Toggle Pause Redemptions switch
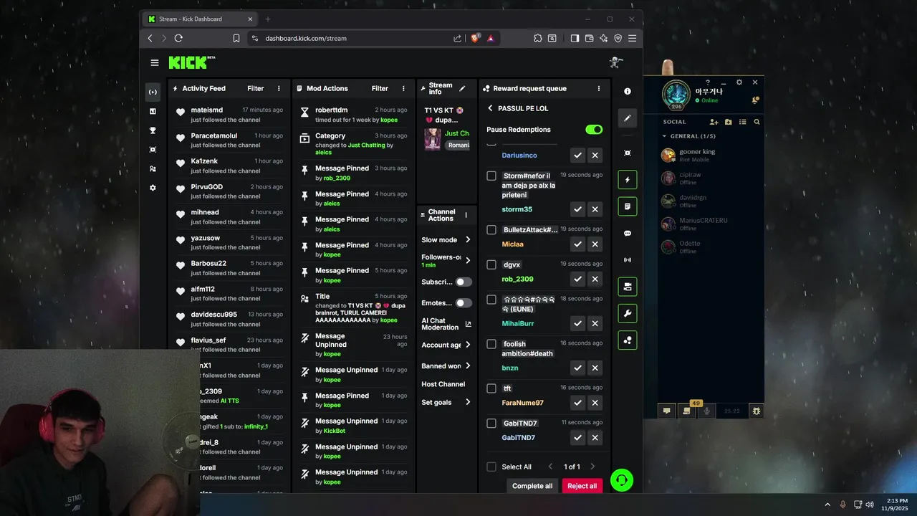Viewport: 917px width, 516px height. tap(594, 130)
